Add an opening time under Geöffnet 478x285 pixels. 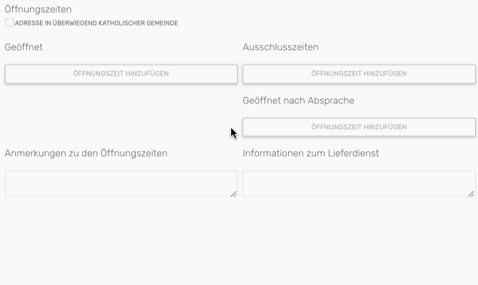121,74
